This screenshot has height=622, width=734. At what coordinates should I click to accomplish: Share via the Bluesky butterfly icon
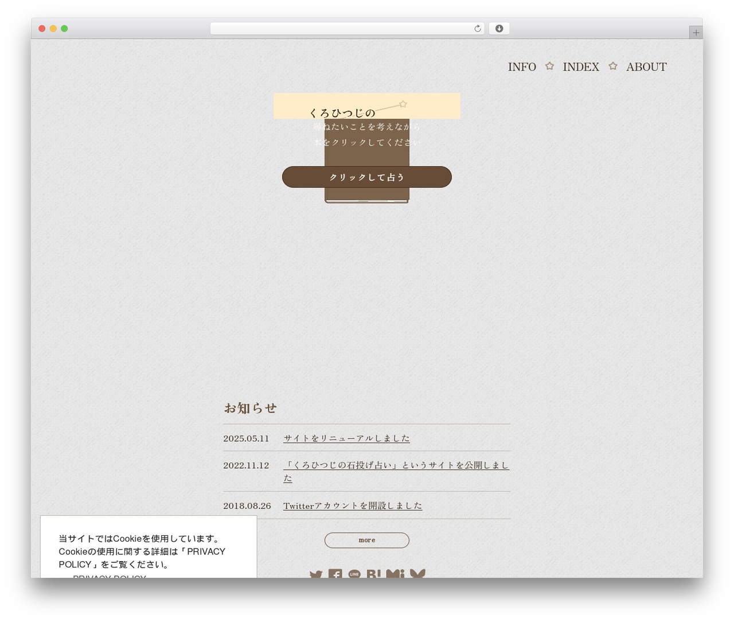coord(417,573)
